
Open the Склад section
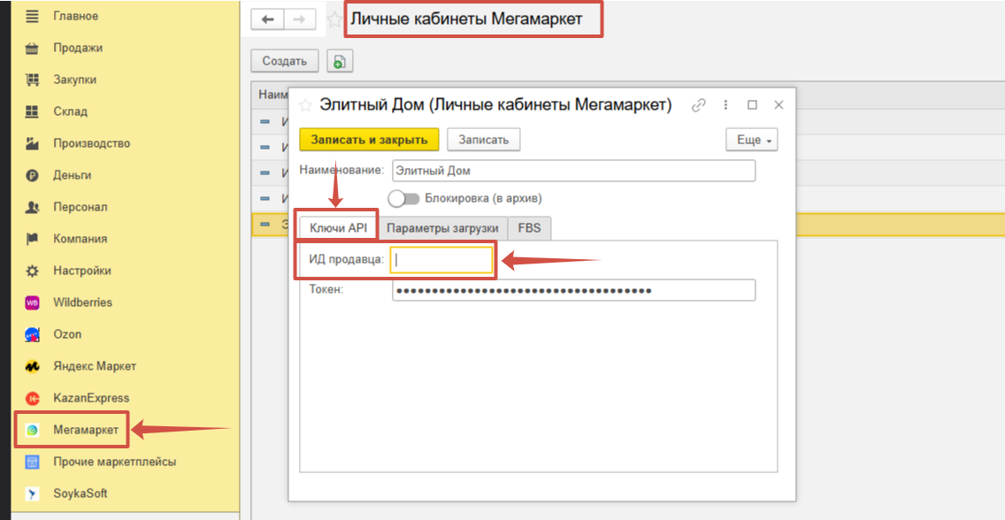(x=70, y=111)
